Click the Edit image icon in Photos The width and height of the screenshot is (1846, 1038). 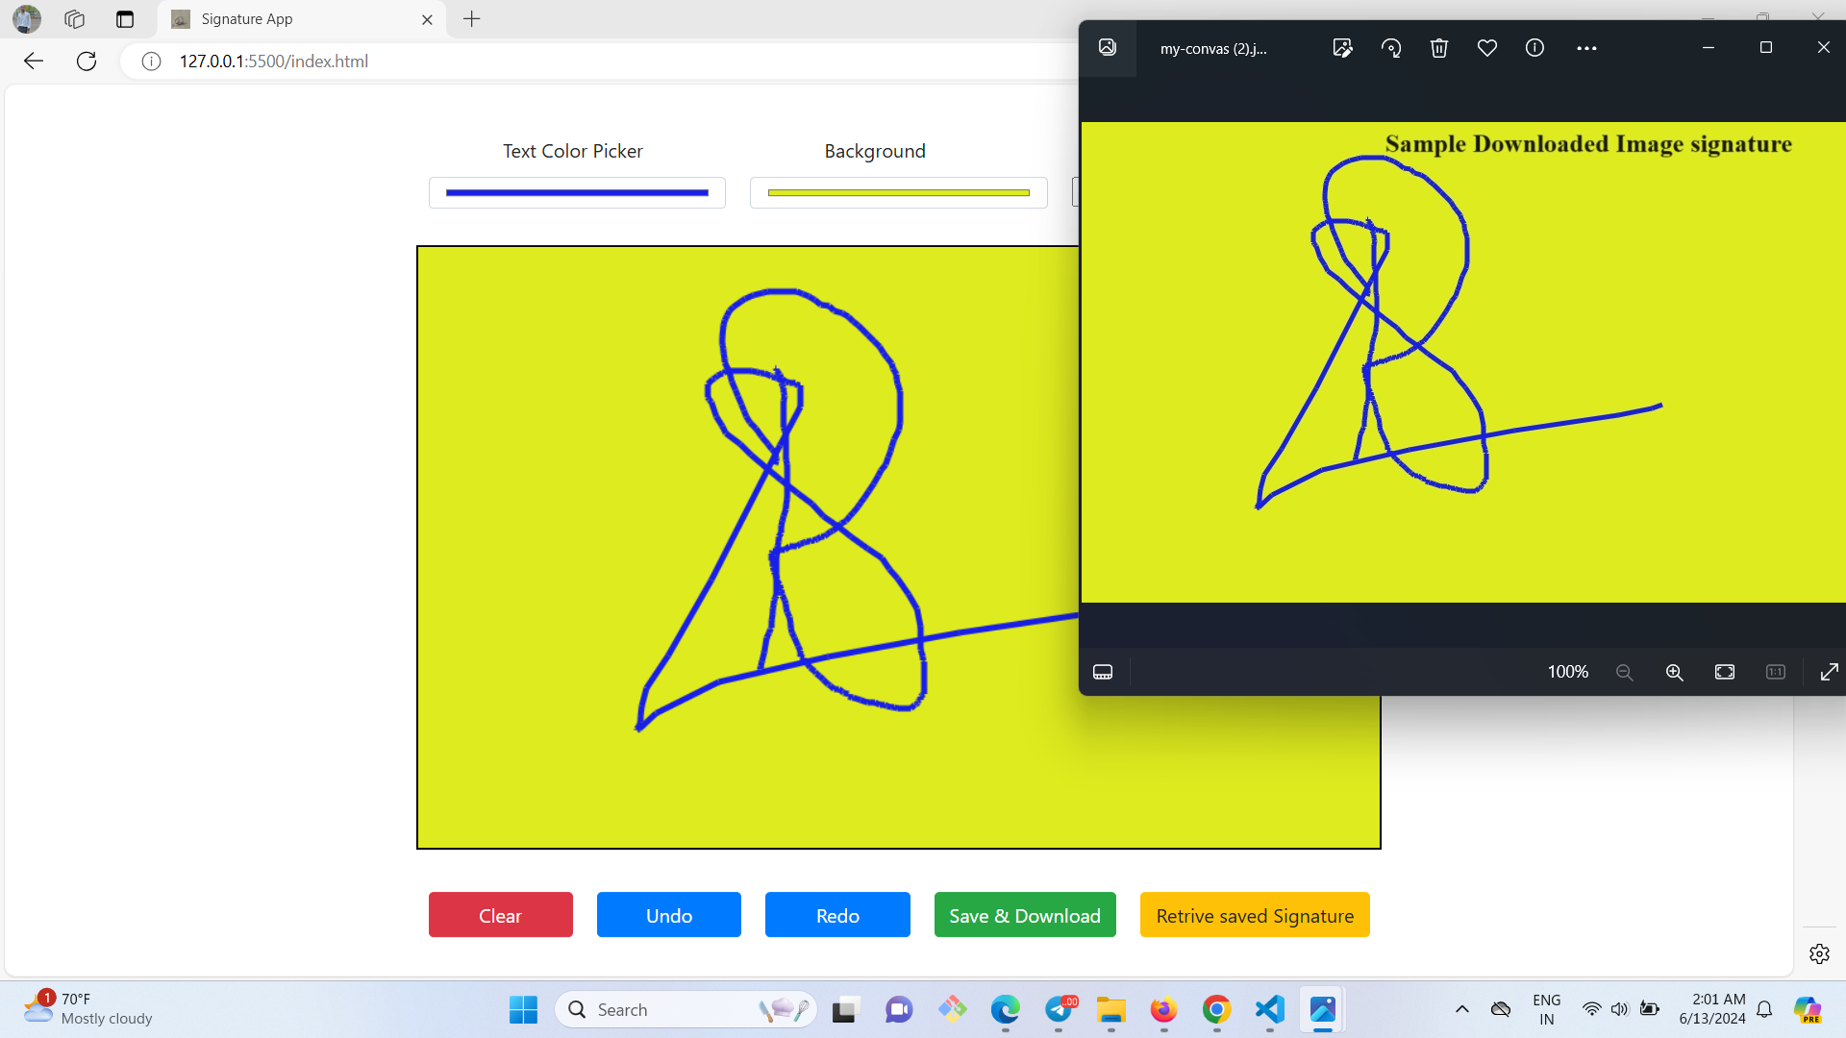pyautogui.click(x=1342, y=48)
